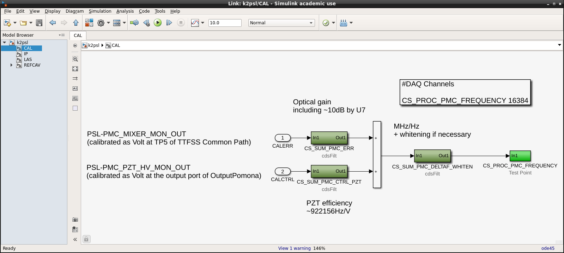Viewport: 564px width, 253px height.
Task: Run the simulation with green play
Action: [x=158, y=23]
